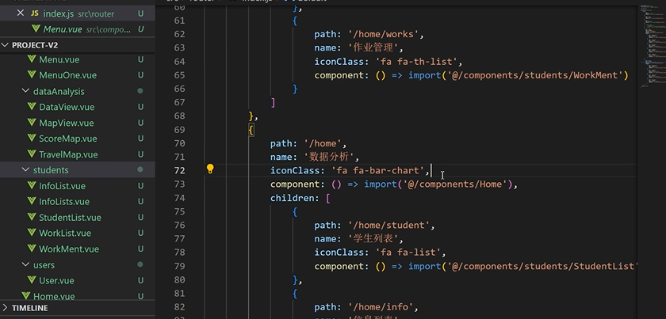666x319 pixels.
Task: Click the Vue icon beside MapView.vue
Action: (x=32, y=123)
